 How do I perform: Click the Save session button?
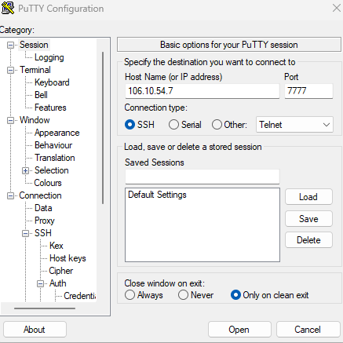tap(308, 219)
